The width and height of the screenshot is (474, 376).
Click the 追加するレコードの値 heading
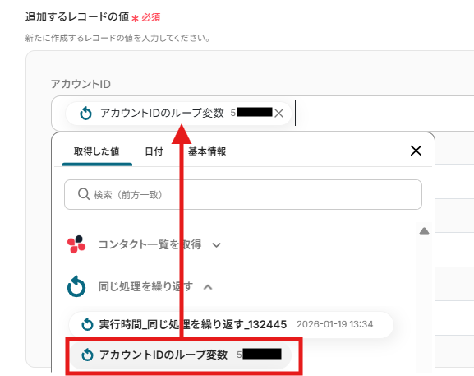pos(77,16)
